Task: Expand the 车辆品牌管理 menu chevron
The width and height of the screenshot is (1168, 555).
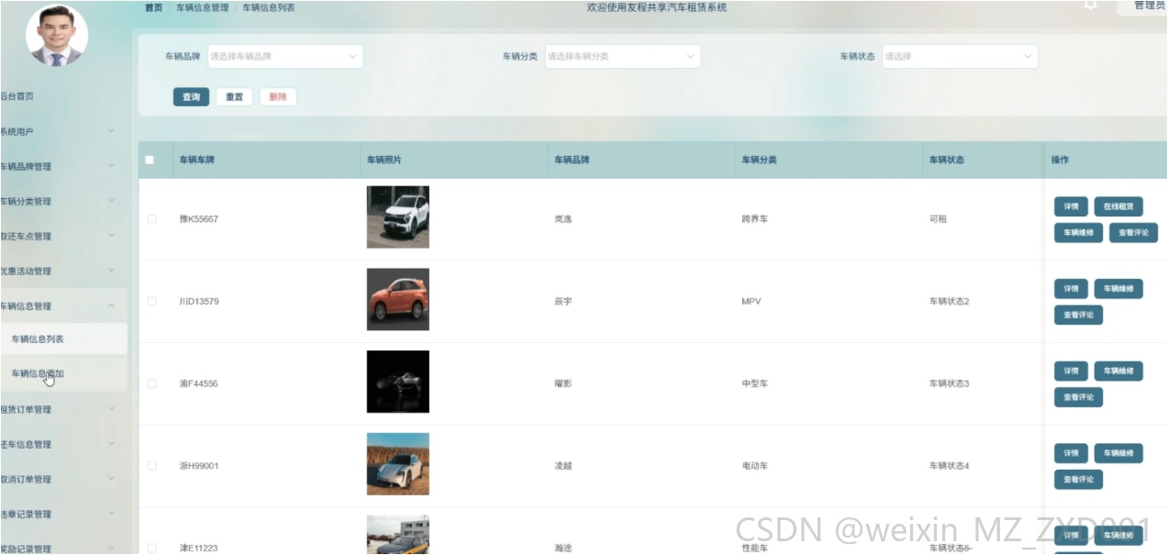Action: coord(111,166)
